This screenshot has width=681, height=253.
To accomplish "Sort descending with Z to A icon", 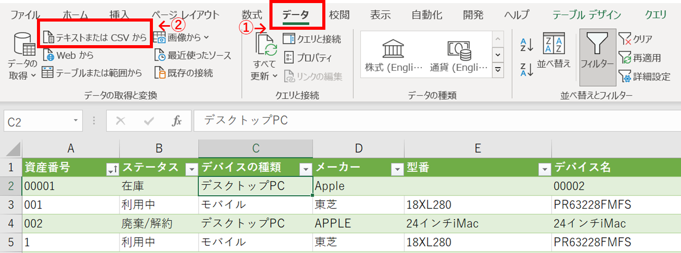I will pos(527,69).
